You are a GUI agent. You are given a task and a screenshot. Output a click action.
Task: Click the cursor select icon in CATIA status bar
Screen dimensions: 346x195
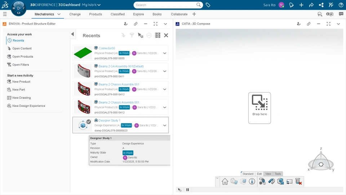point(179,190)
